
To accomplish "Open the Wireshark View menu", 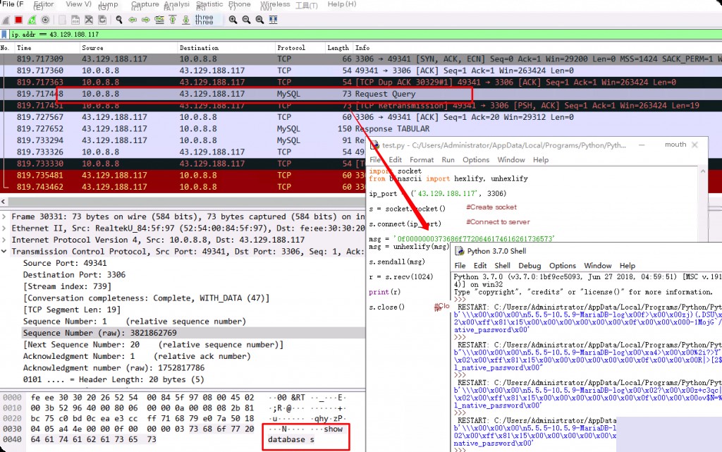I will [x=78, y=4].
